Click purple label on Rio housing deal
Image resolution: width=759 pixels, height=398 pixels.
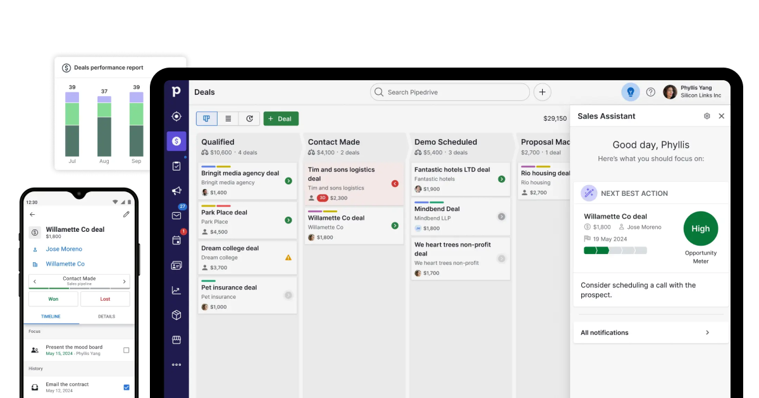click(528, 167)
